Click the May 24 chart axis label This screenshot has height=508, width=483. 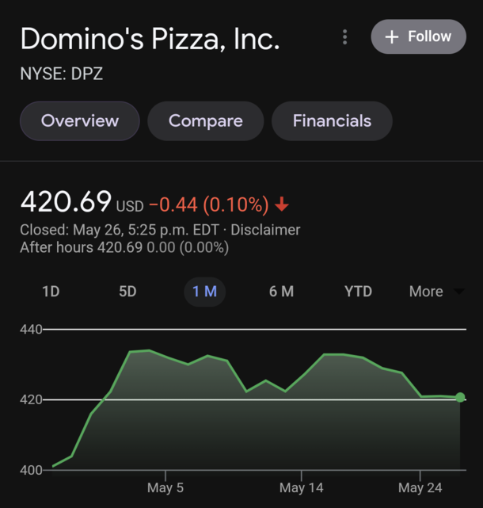coord(420,488)
